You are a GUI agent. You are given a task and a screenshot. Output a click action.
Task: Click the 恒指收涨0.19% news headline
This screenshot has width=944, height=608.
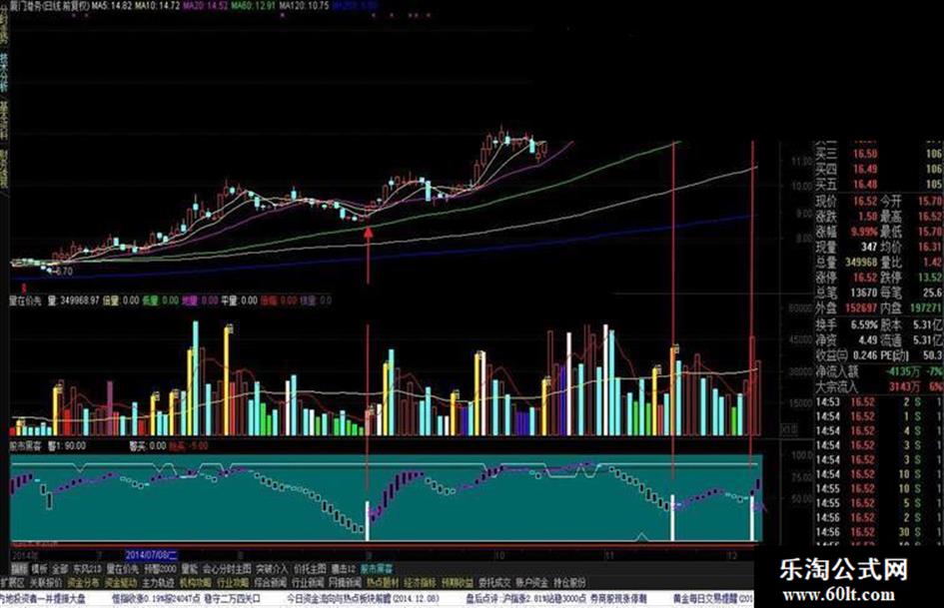coord(155,599)
